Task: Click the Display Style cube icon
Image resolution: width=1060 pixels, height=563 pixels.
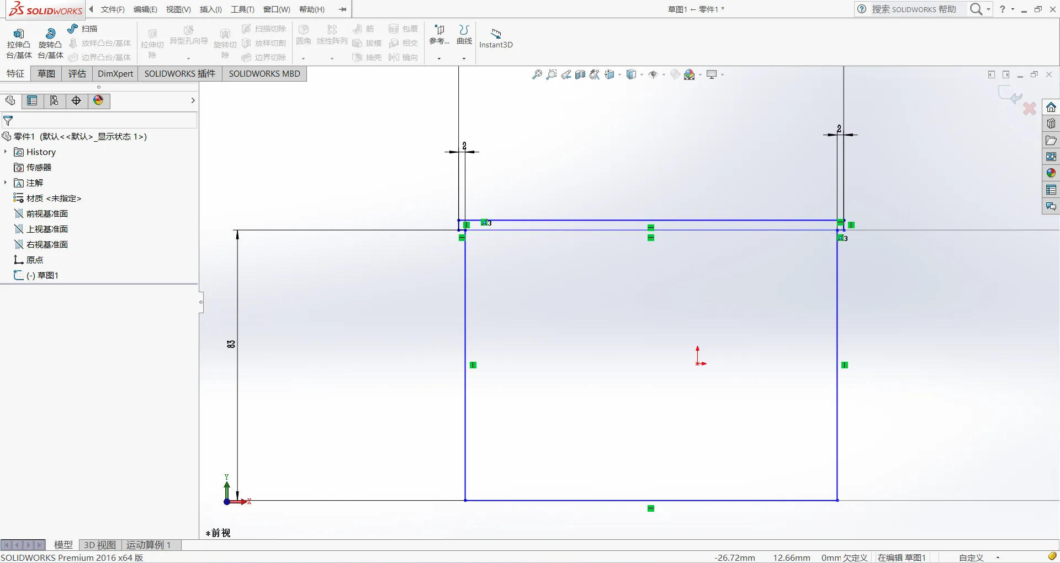Action: [x=632, y=74]
